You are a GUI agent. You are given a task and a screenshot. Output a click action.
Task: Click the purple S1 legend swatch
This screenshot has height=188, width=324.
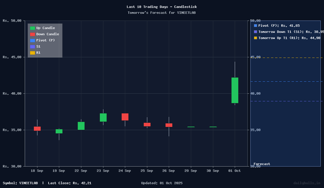pyautogui.click(x=32, y=47)
